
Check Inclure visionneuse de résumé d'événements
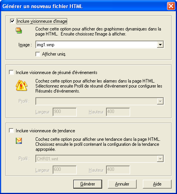tap(12, 73)
